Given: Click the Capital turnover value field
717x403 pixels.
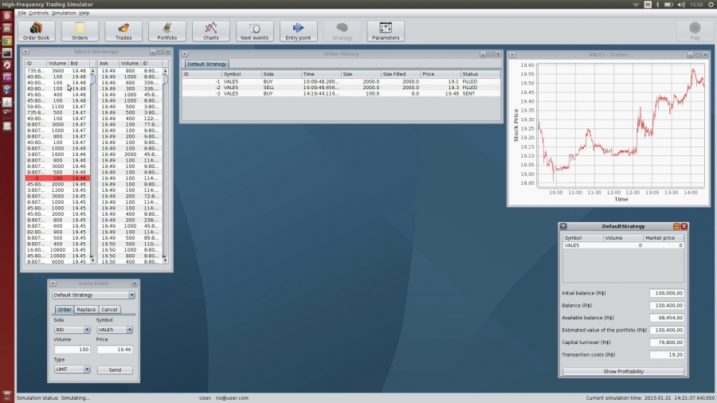Looking at the screenshot, I should click(667, 342).
